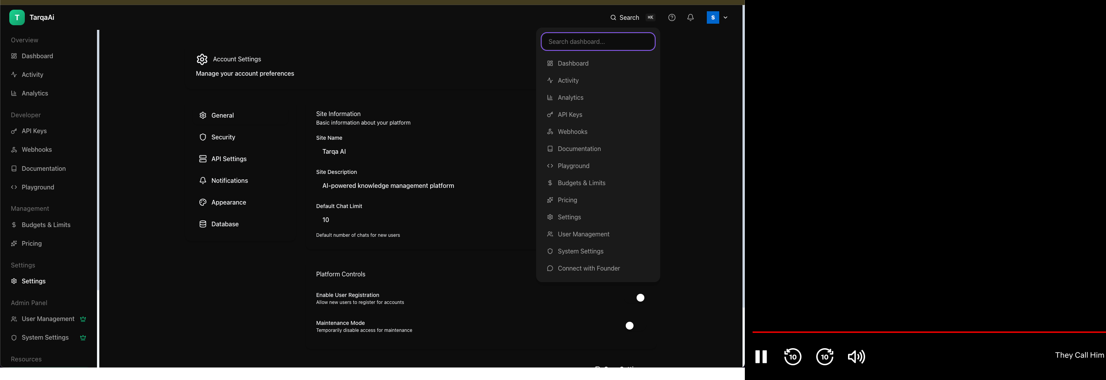Click the left sidebar vertical scrollbar
This screenshot has height=380, width=1106.
coord(98,160)
